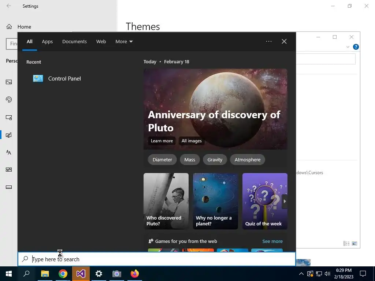Click Learn more about Pluto

[x=161, y=141]
